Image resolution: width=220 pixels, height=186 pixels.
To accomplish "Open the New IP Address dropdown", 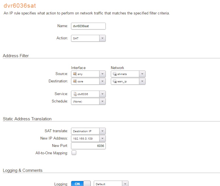I will click(x=88, y=138).
